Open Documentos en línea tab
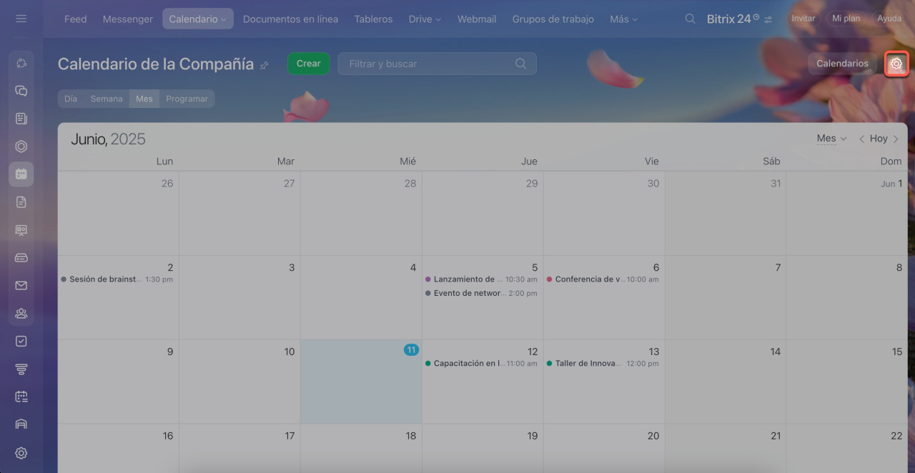 point(290,19)
